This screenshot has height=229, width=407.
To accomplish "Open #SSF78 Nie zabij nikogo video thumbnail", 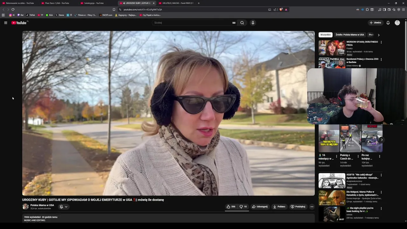I will pos(332,181).
